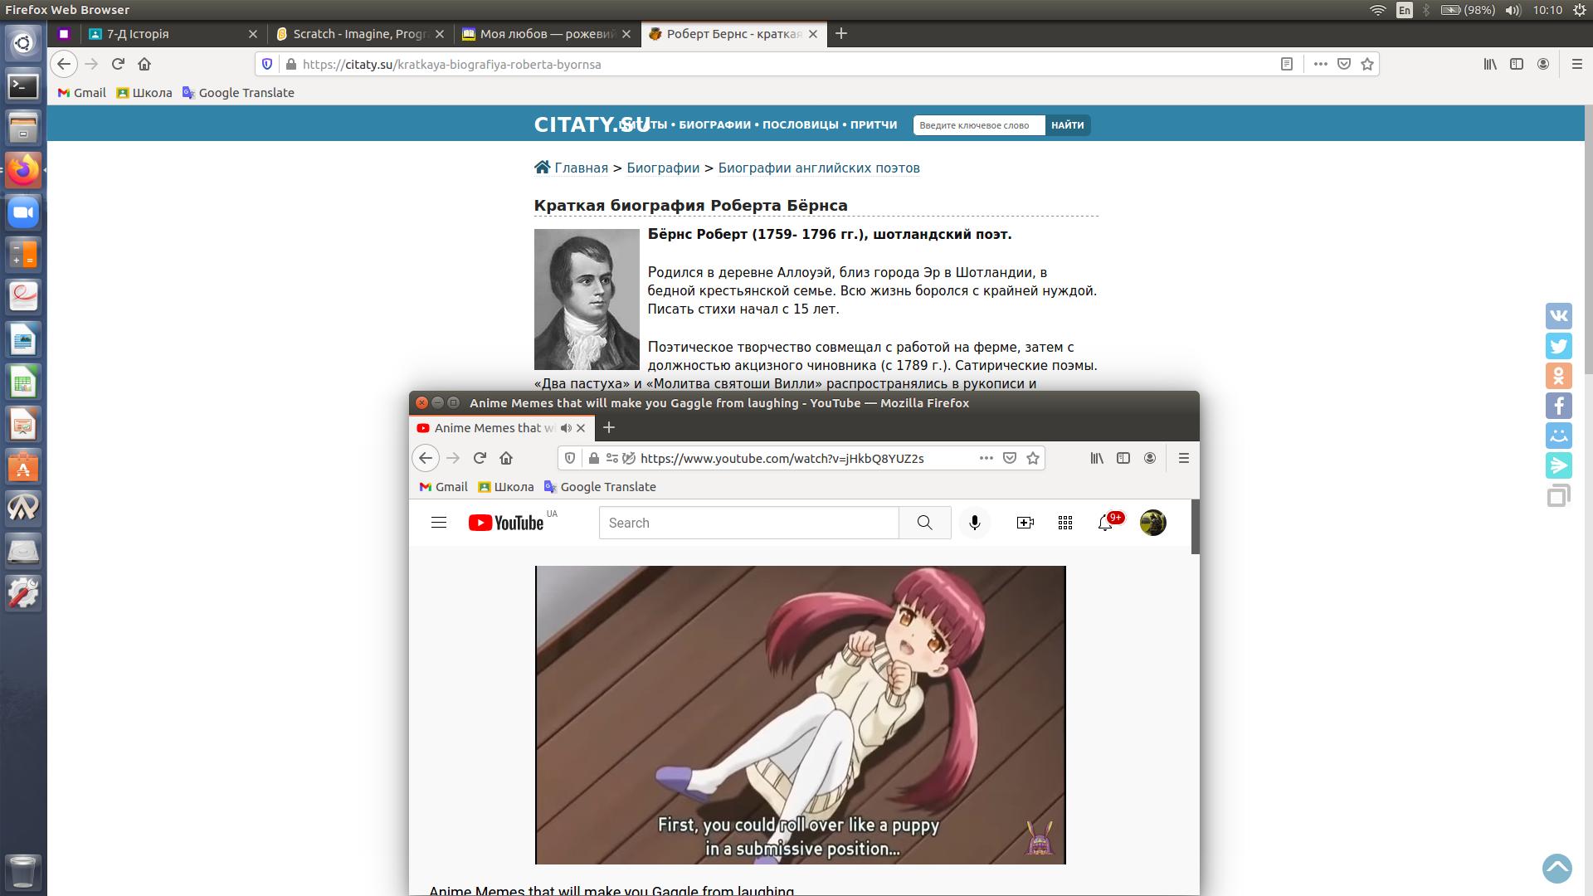Click the YouTube microphone voice search icon
This screenshot has height=896, width=1593.
(x=975, y=523)
